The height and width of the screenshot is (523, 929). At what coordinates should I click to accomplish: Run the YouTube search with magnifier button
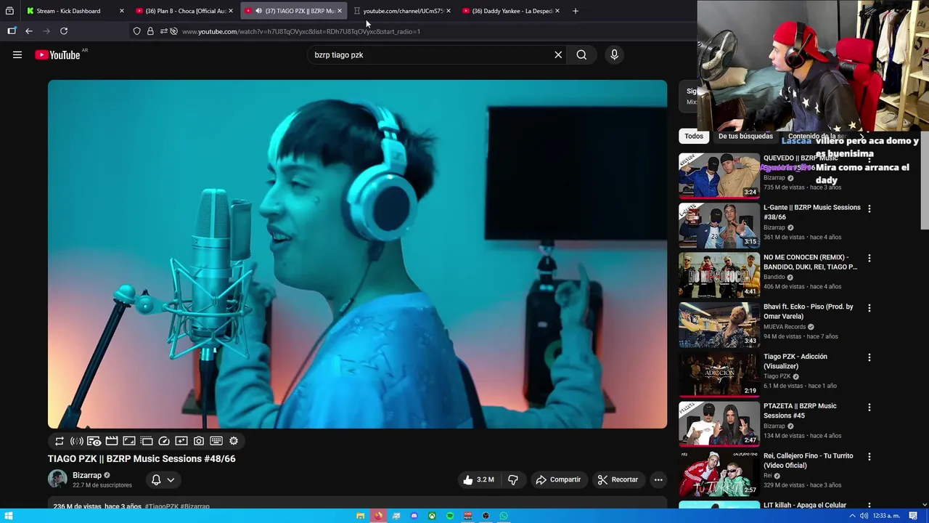[581, 54]
